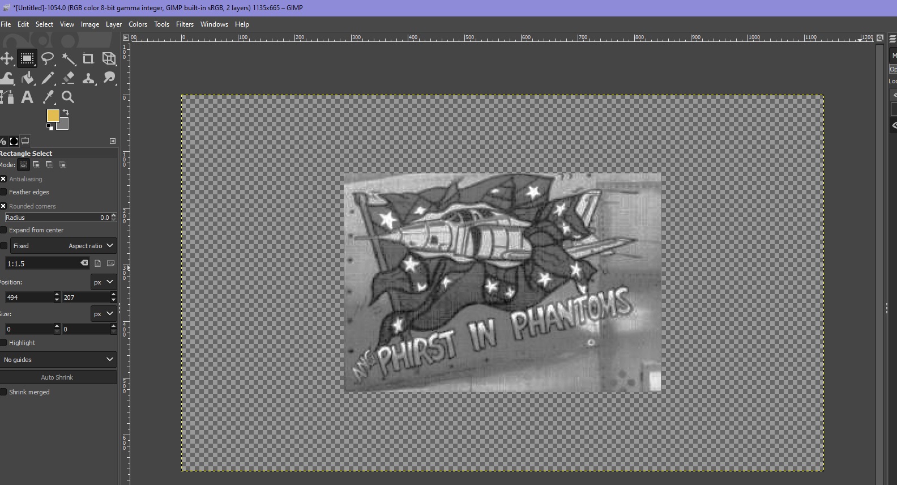Click the Position X stepper for 494

57,297
